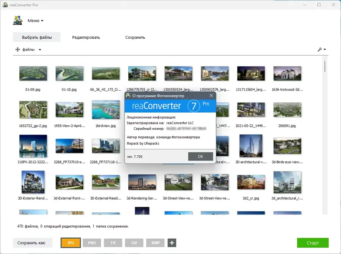
Task: Click the reaConverter icon in dialog title
Action: click(128, 96)
